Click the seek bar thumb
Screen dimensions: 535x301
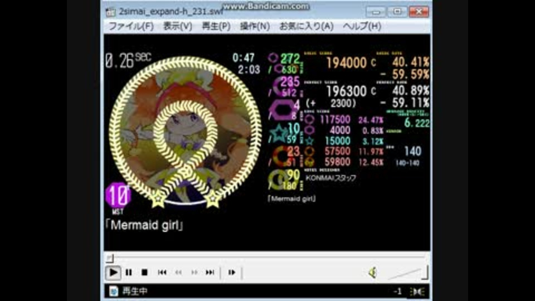(x=110, y=258)
